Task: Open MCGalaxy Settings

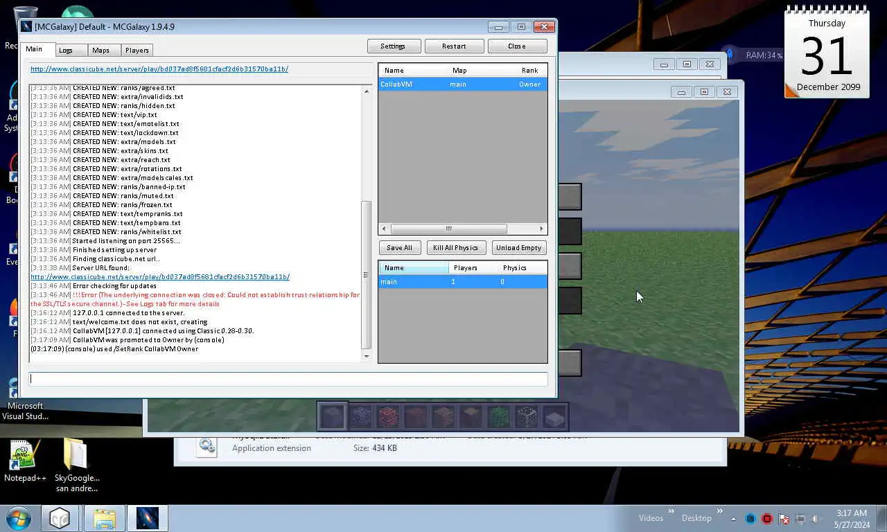Action: point(393,46)
